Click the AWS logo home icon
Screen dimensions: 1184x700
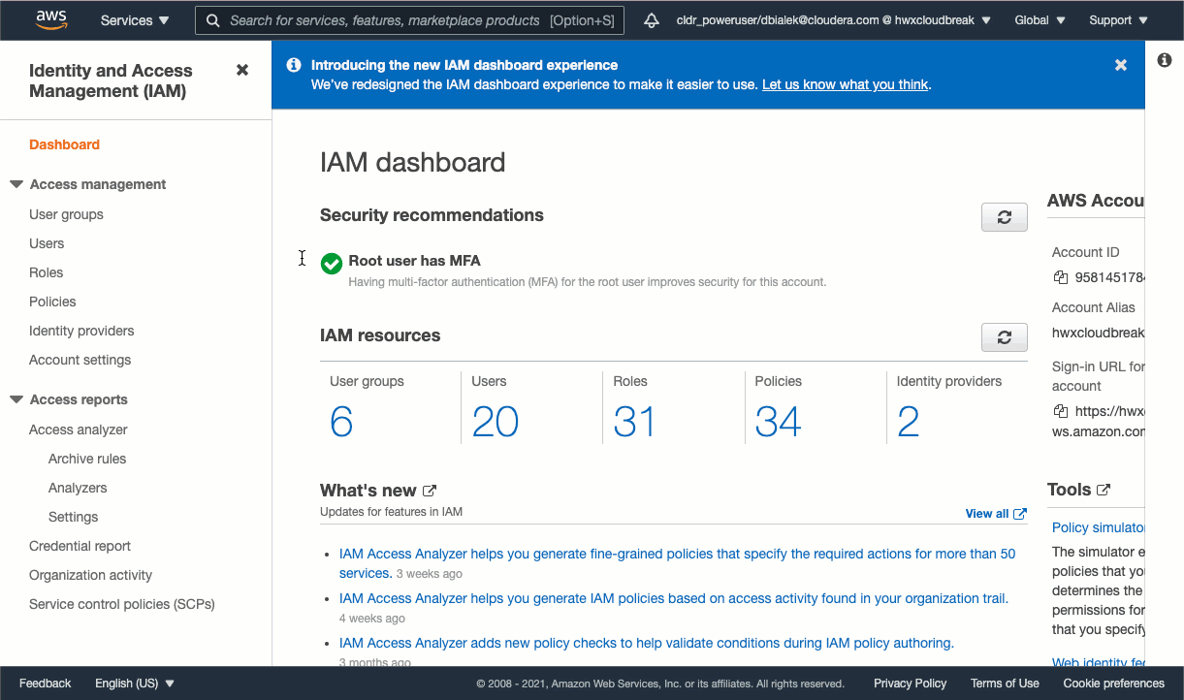point(50,20)
